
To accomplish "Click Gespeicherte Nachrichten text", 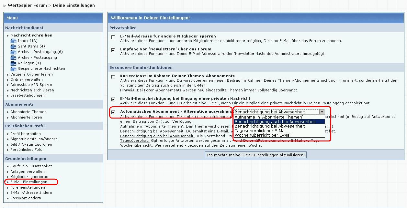I will click(41, 68).
